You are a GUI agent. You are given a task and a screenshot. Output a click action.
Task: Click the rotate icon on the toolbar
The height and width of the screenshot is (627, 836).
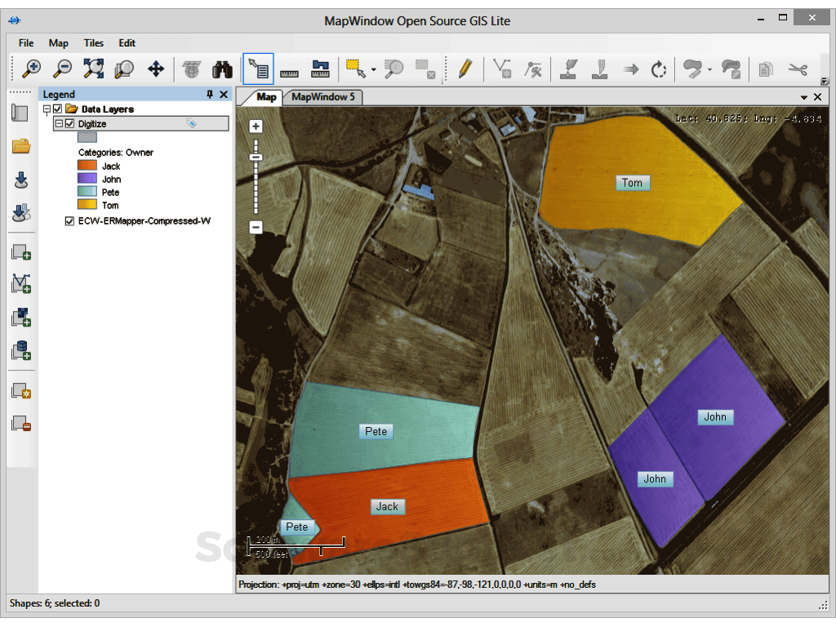click(659, 69)
